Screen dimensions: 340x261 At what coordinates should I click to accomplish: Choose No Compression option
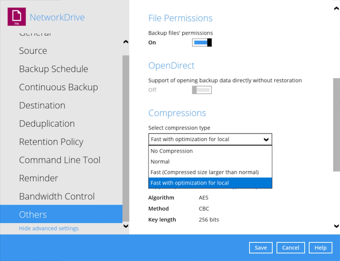pos(210,151)
